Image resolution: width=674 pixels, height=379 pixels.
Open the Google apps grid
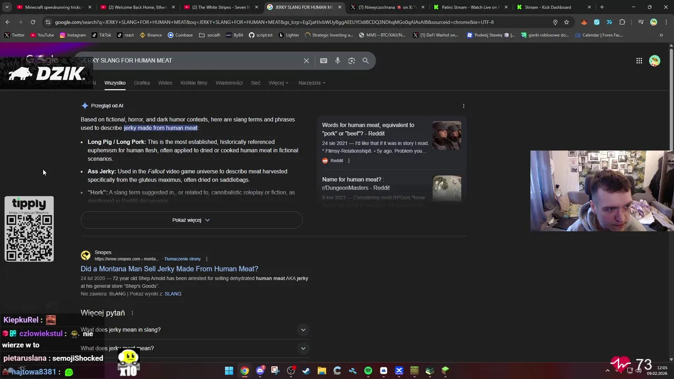(x=639, y=61)
